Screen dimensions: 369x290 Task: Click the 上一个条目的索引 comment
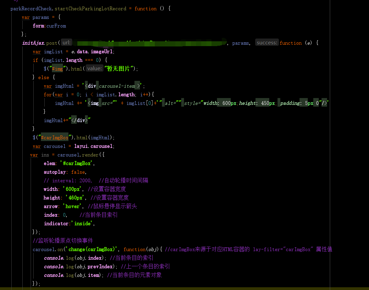[145, 267]
